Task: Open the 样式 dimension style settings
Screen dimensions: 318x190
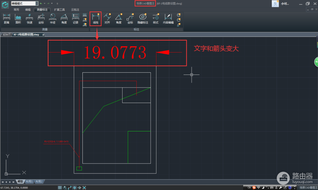Action: pyautogui.click(x=155, y=19)
